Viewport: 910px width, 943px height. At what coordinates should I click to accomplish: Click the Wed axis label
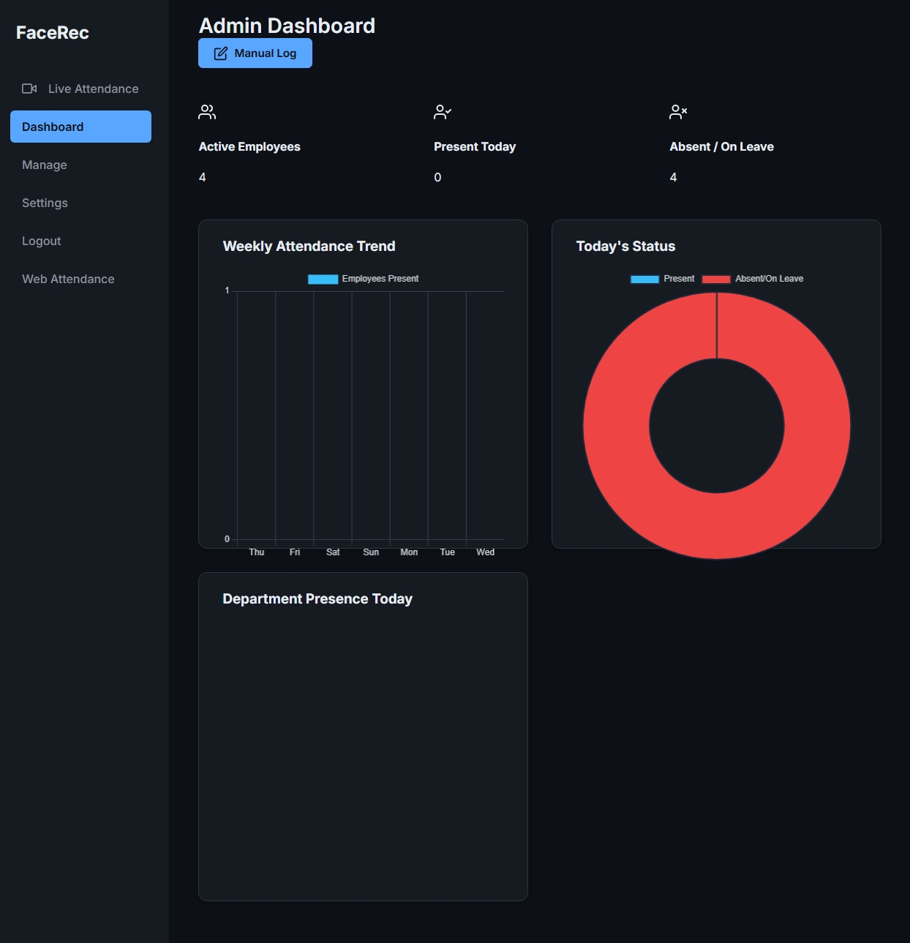point(486,552)
